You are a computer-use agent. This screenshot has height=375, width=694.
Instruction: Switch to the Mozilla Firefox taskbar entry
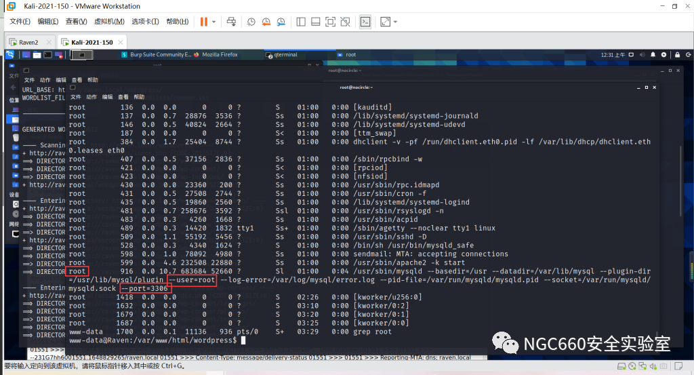[216, 55]
